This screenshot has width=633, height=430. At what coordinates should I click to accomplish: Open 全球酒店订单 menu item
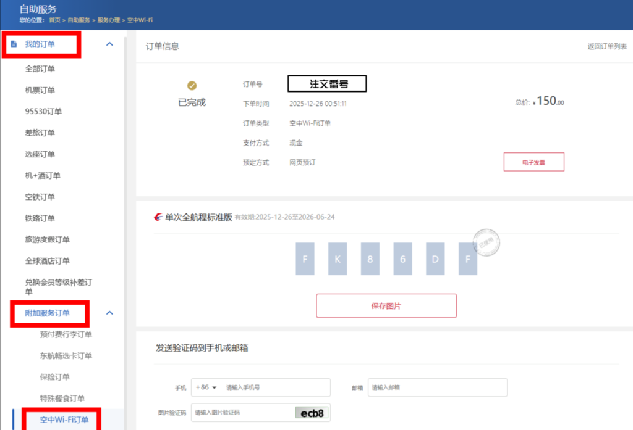tap(48, 261)
